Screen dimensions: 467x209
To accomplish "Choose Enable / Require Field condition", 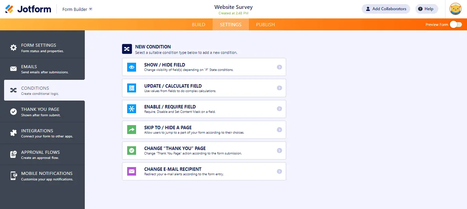I will 204,109.
